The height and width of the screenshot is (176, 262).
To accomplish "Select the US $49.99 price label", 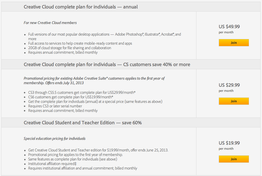I will tap(229, 26).
